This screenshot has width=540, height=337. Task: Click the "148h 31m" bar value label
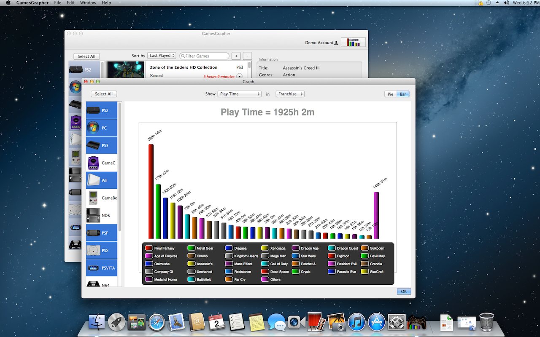pos(380,184)
